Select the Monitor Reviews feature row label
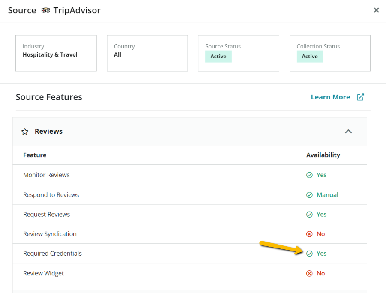This screenshot has width=386, height=293. coord(46,175)
